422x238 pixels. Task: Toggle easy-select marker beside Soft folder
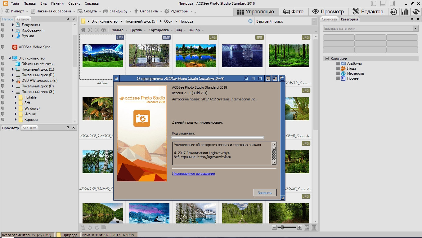3,103
